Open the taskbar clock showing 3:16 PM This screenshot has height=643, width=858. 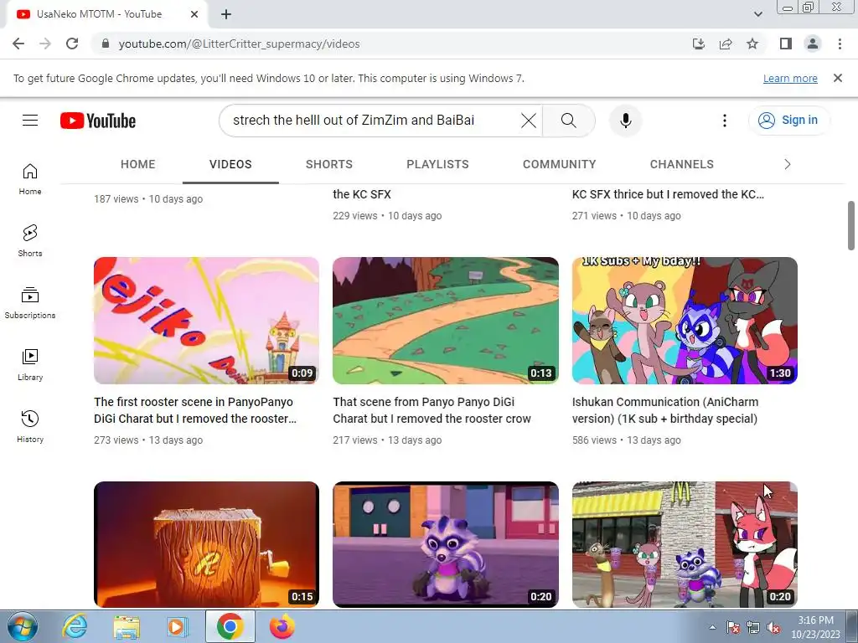tap(815, 627)
